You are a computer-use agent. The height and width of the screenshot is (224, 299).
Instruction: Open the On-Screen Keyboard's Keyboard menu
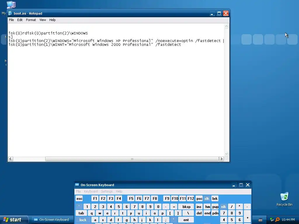point(91,191)
